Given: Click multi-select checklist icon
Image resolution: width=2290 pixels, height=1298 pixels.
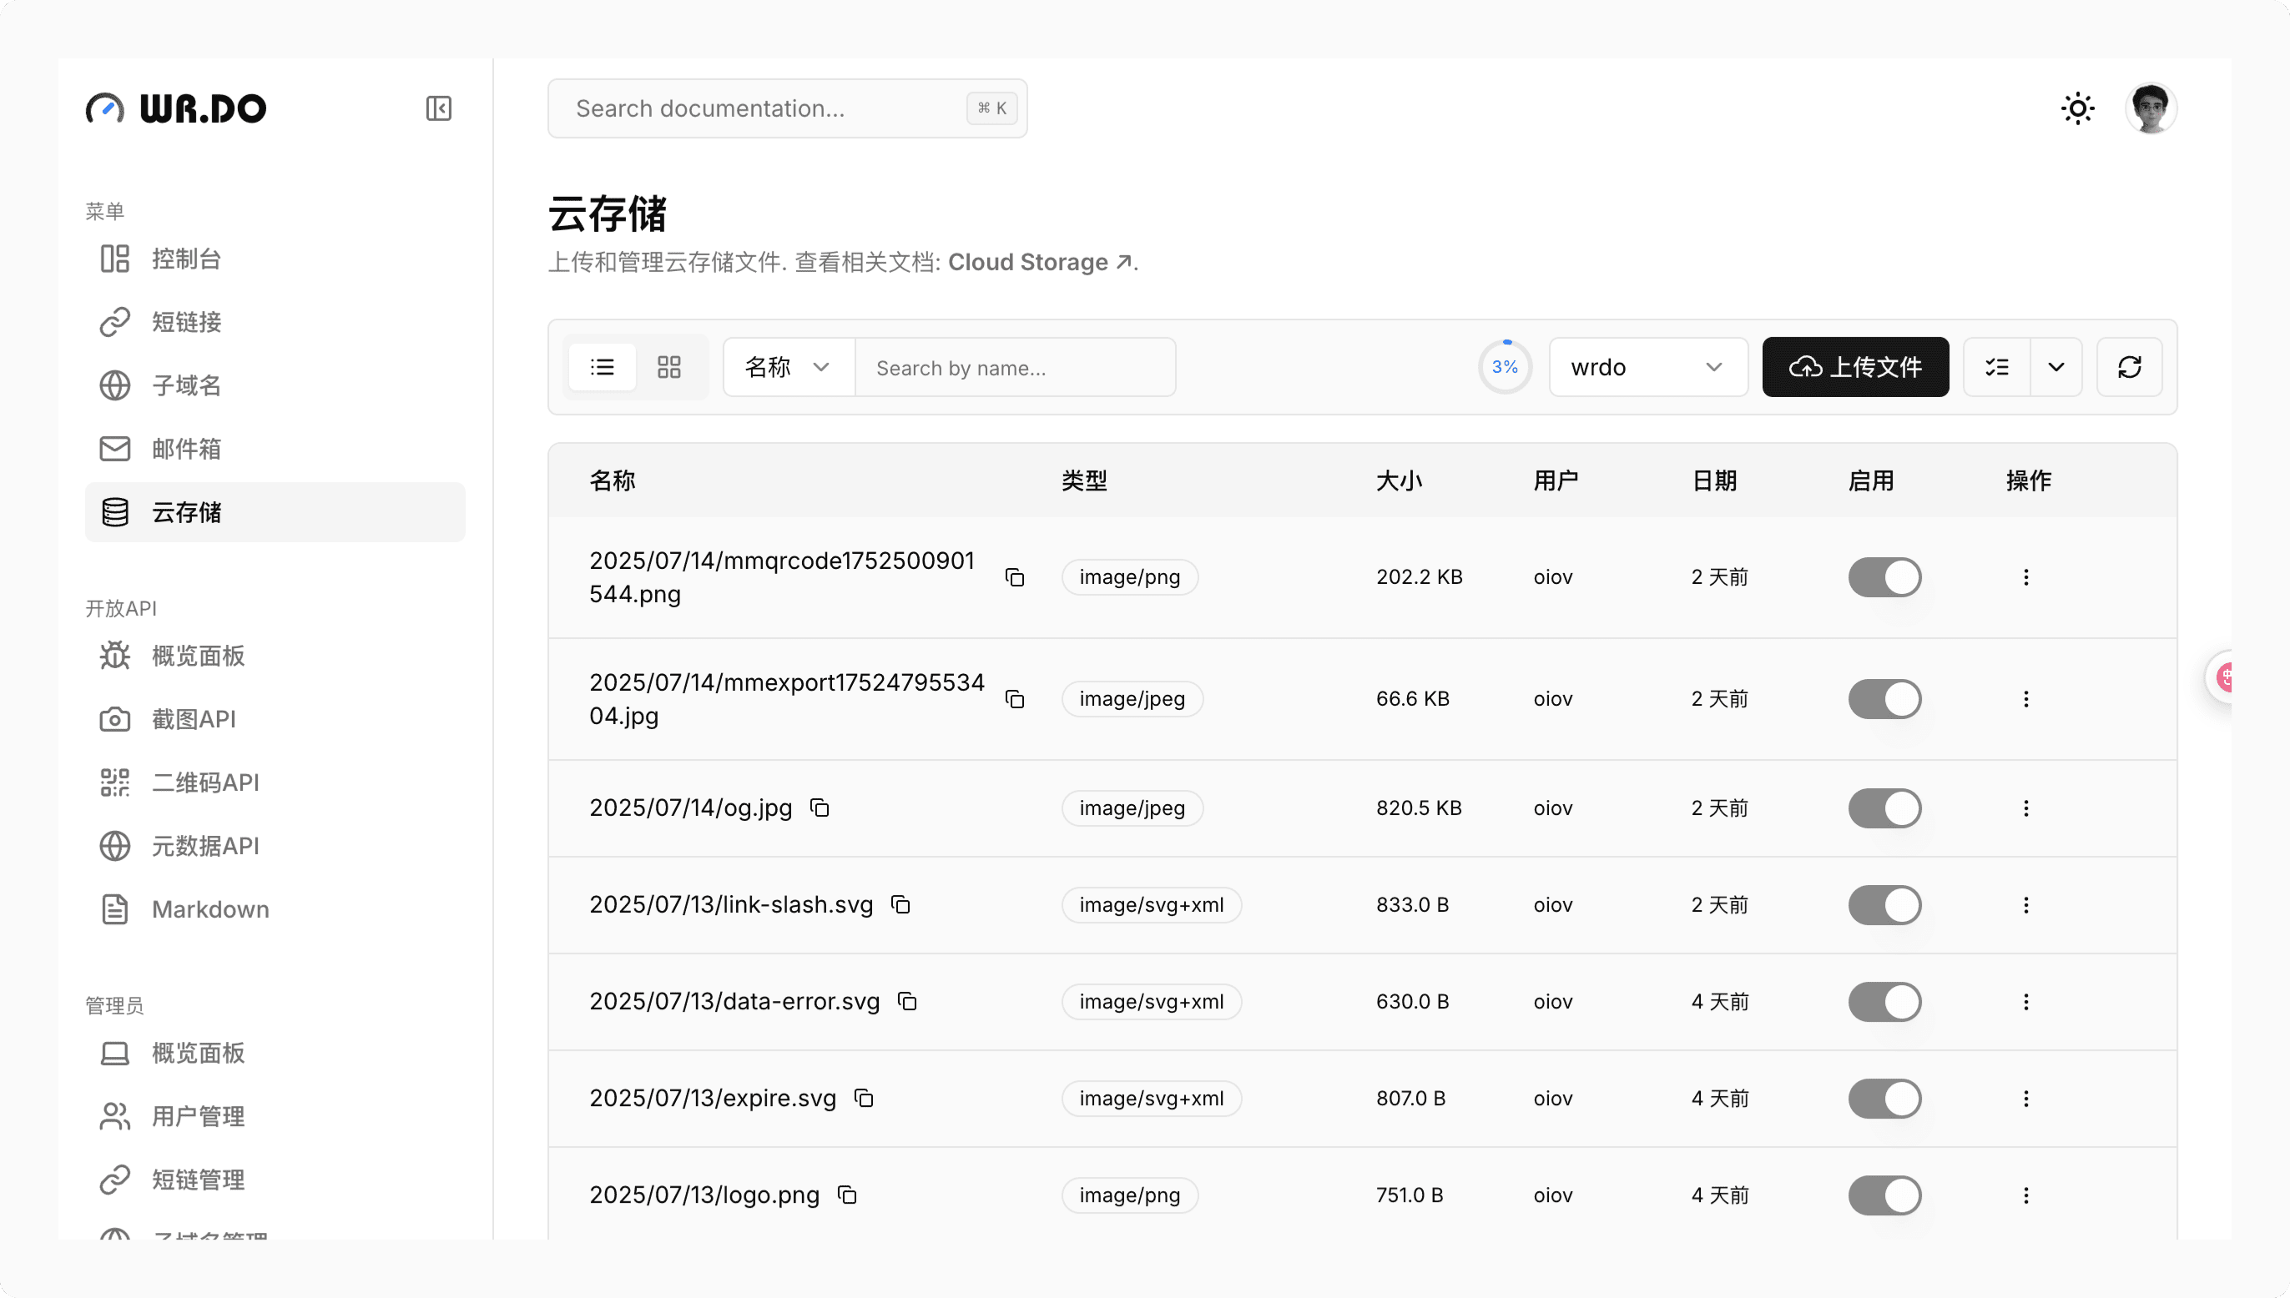Looking at the screenshot, I should (x=1996, y=367).
